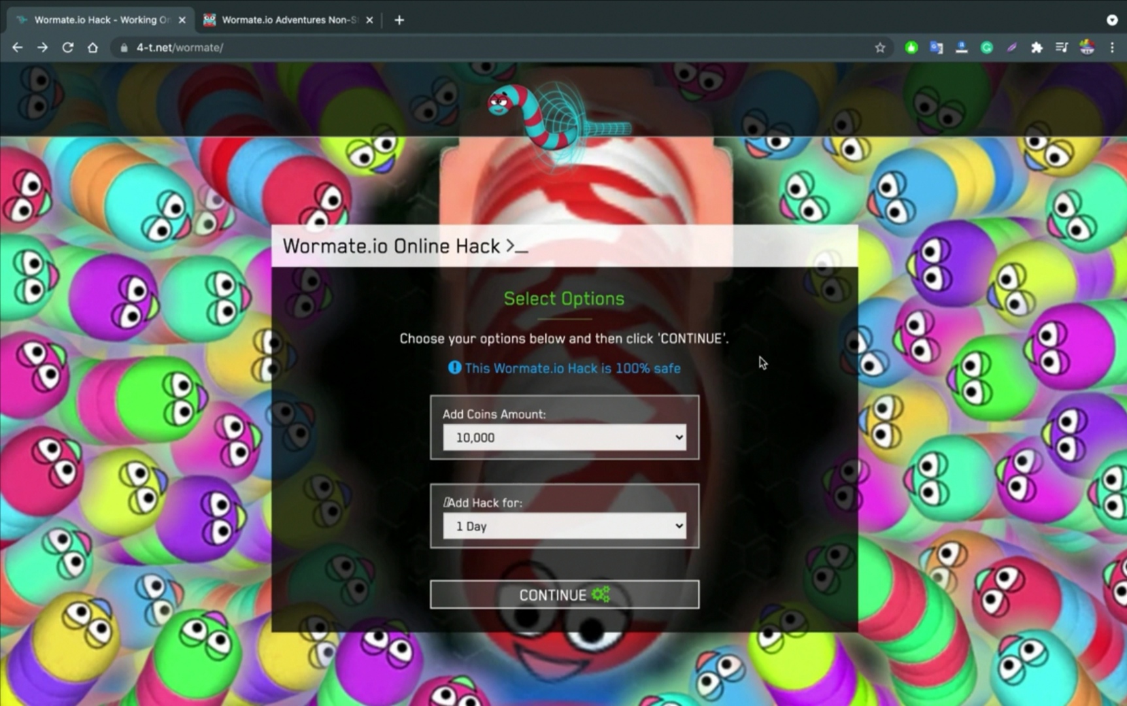
Task: Click the round dropdown icon at the tab bar's right end
Action: (x=1112, y=20)
